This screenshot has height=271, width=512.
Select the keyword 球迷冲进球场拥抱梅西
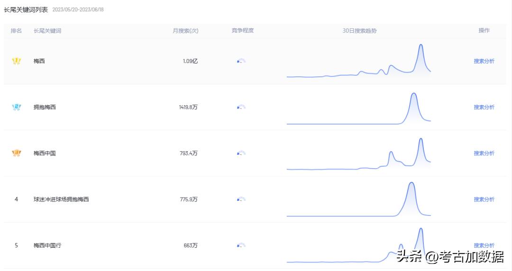click(61, 199)
